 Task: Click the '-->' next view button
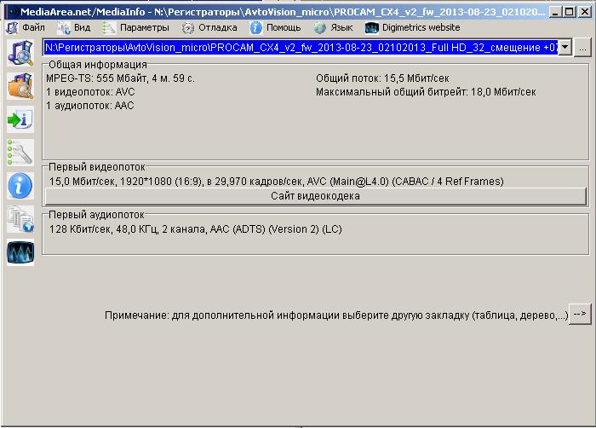coord(579,315)
